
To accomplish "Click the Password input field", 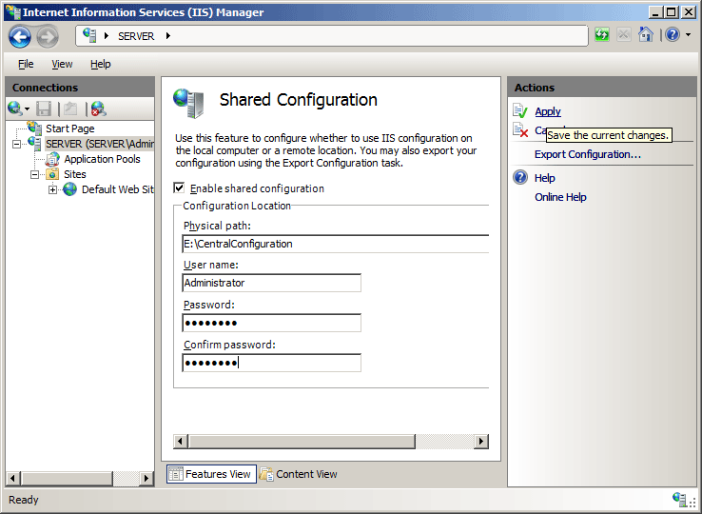I will pyautogui.click(x=271, y=323).
